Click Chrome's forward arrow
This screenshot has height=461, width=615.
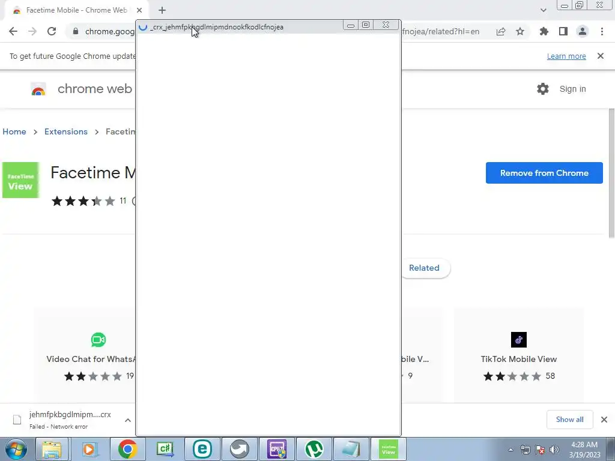[32, 31]
